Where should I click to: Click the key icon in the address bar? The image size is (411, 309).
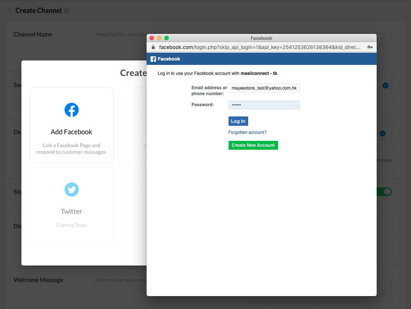tap(370, 47)
